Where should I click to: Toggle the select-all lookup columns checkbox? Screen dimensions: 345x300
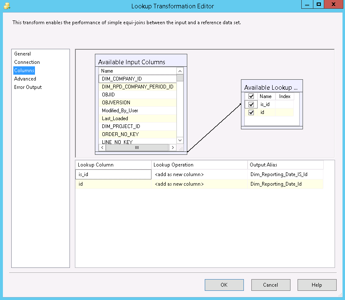click(x=251, y=96)
